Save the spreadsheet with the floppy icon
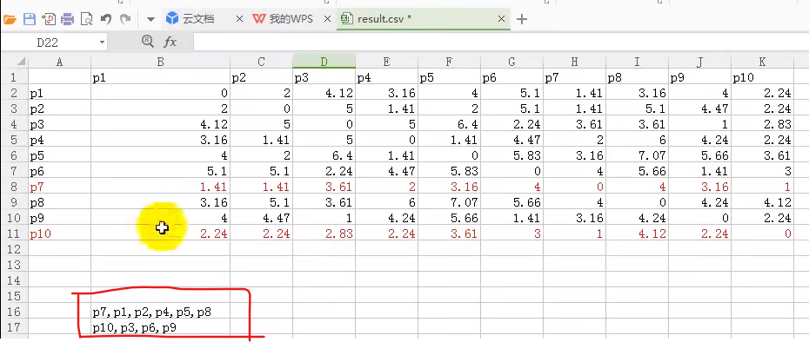Viewport: 809px width, 342px height. (29, 20)
